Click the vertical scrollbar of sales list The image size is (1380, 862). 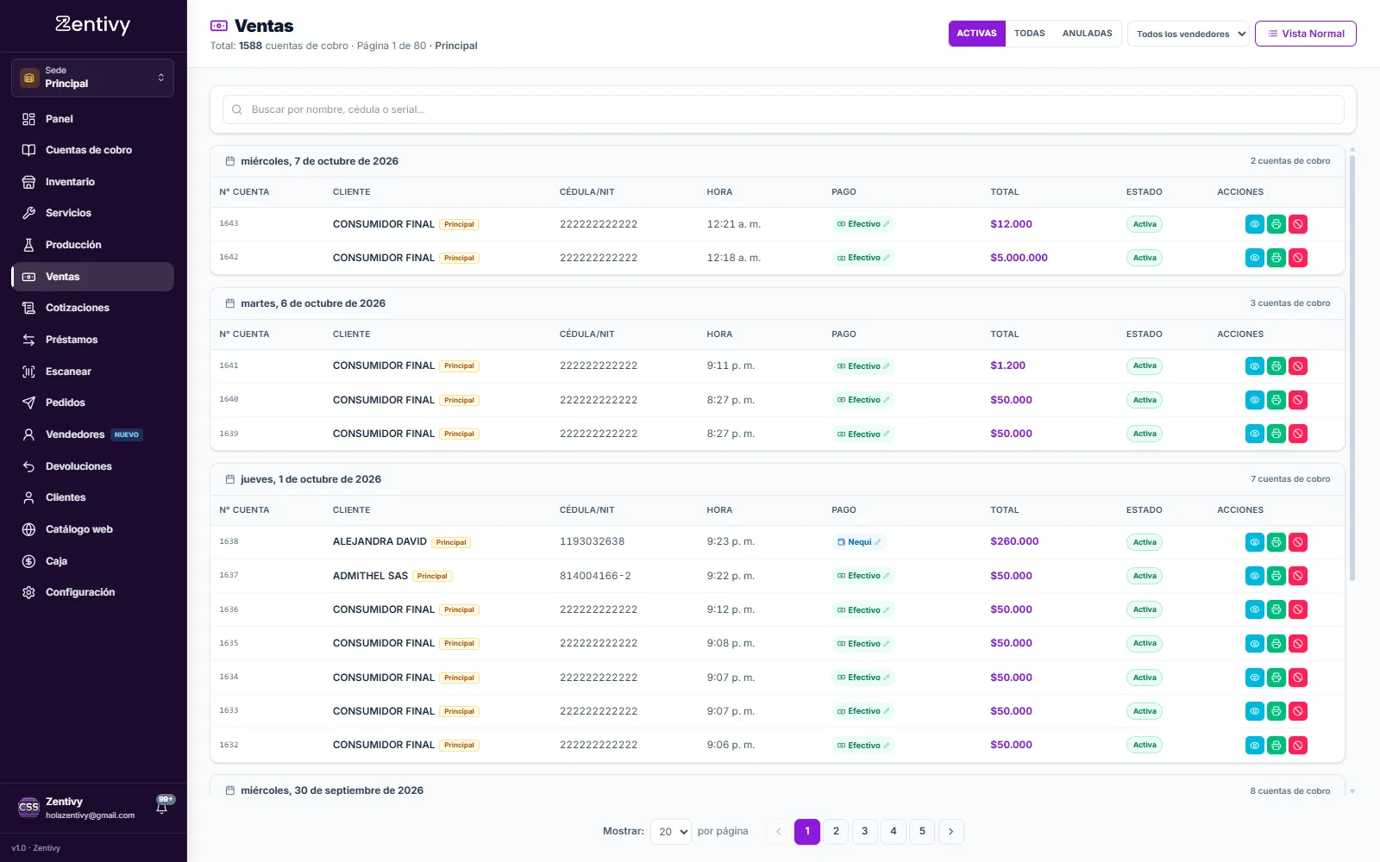1352,368
